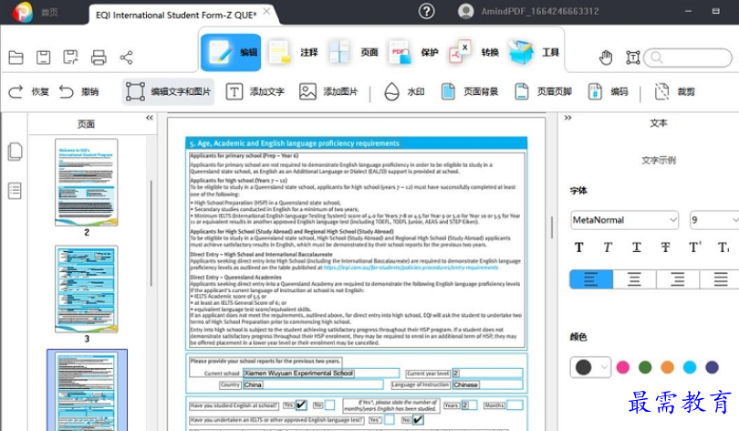Pick the cyan color swatch
739x431 pixels.
pos(690,367)
